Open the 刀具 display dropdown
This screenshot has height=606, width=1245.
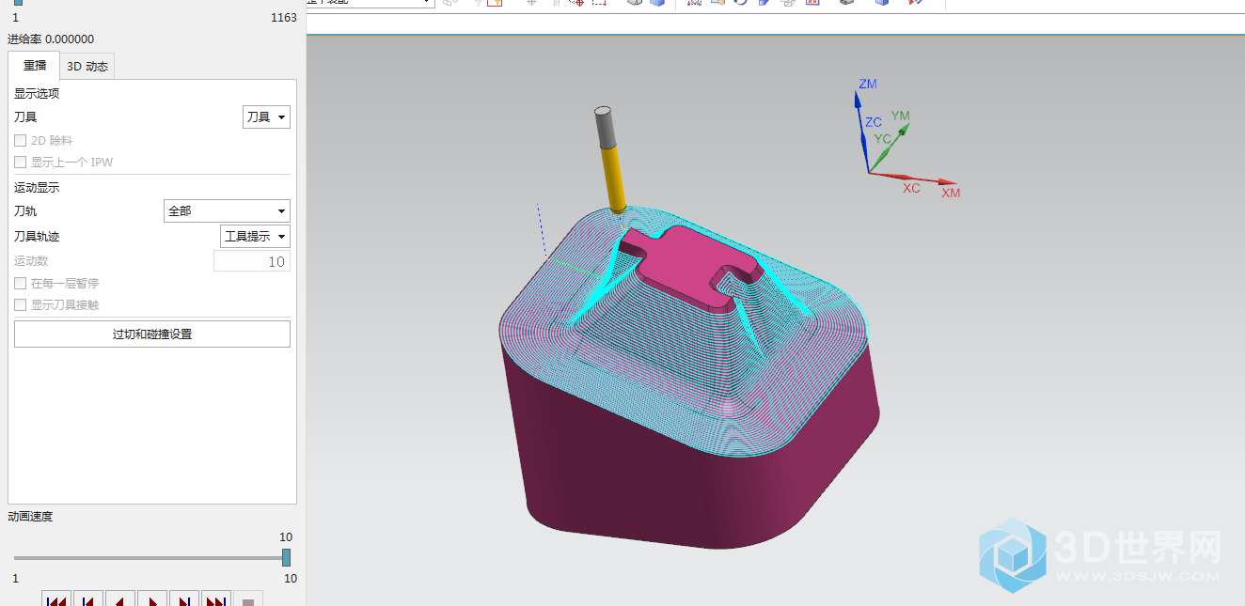(x=266, y=117)
